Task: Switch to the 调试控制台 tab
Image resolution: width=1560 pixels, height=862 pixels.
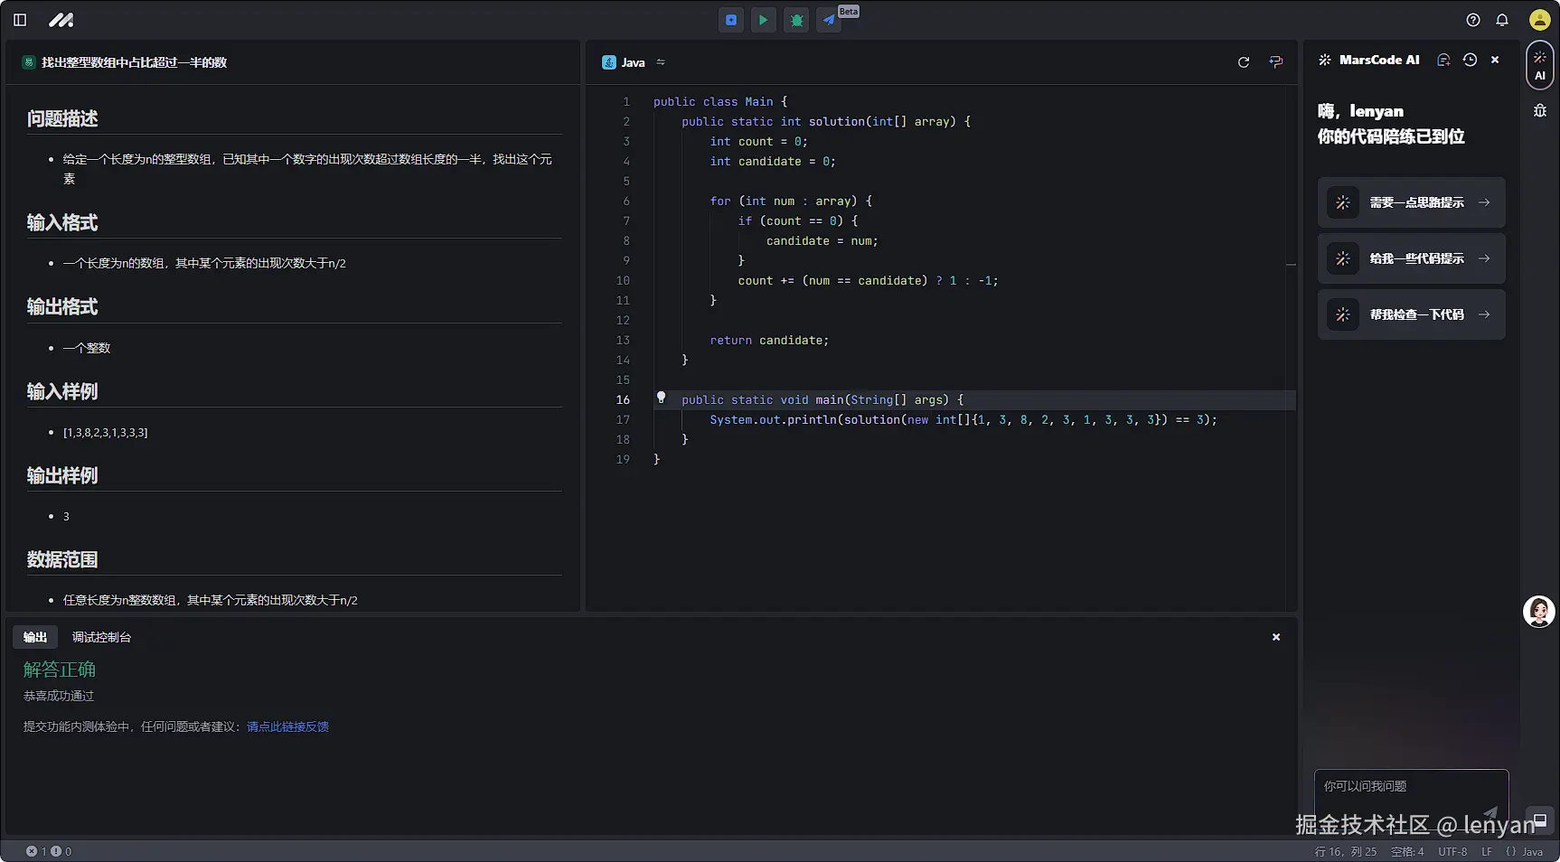Action: (x=101, y=637)
